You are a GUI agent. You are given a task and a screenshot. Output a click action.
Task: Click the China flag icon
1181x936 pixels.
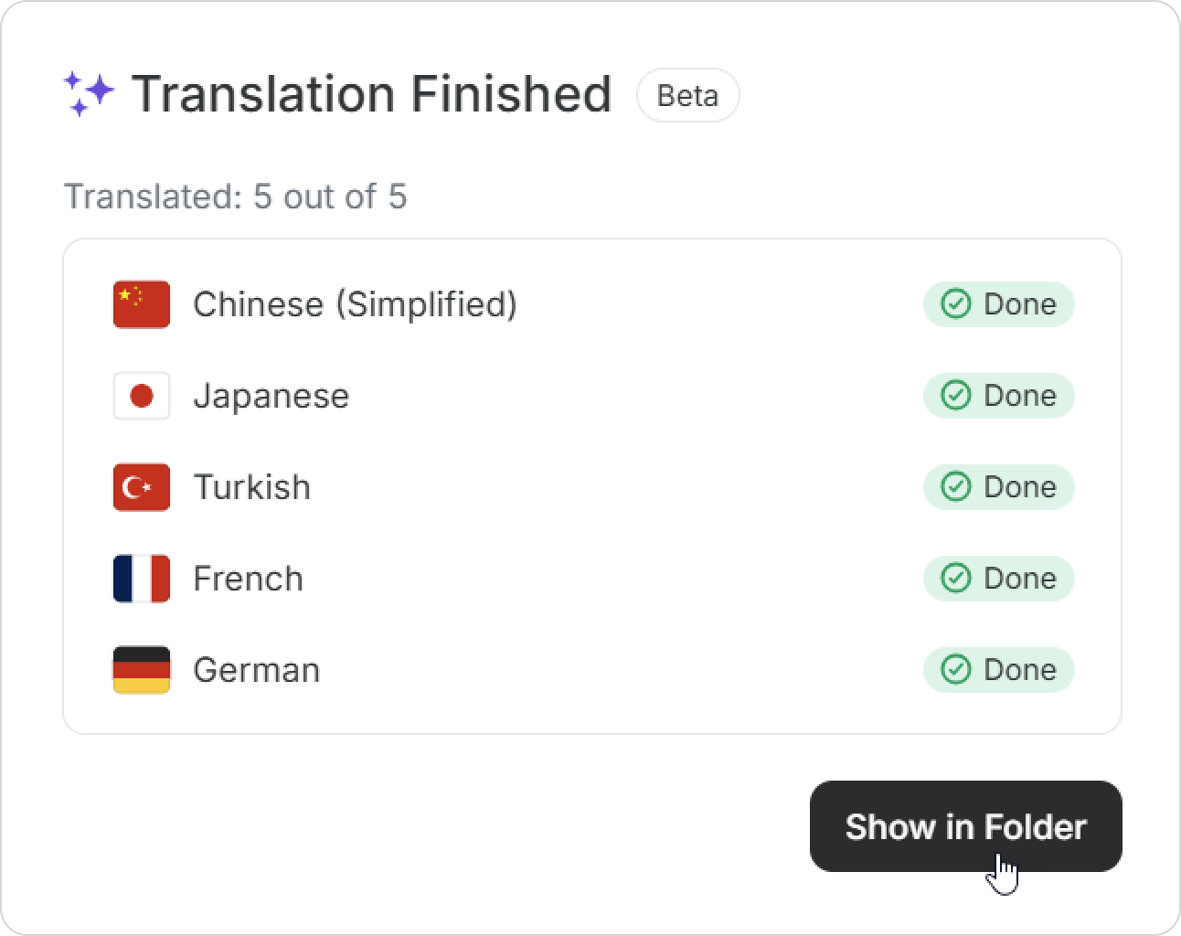tap(142, 304)
